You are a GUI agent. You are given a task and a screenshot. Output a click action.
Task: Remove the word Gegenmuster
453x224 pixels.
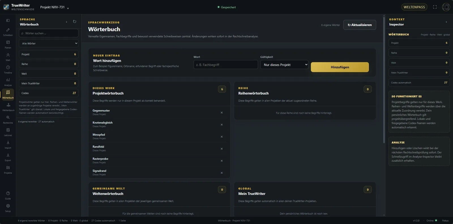222,112
